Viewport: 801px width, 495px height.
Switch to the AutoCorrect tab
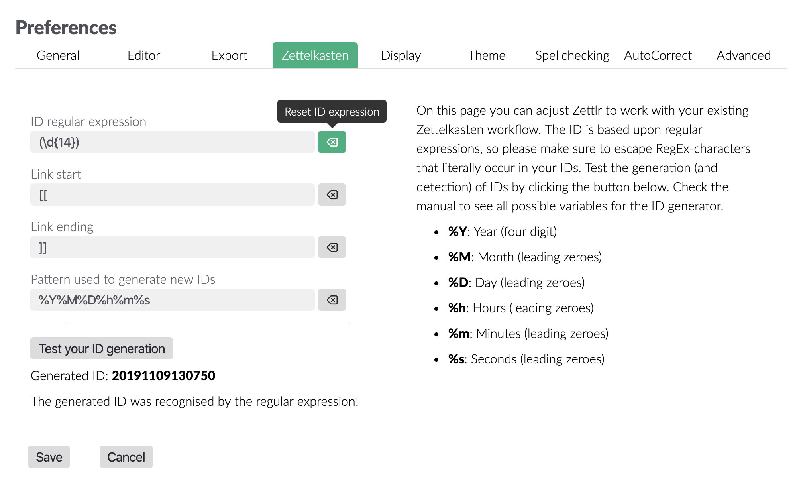tap(658, 55)
